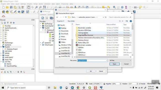Open the view options dropdown in file dialog
Screen dimensions: 161x90
click(123, 21)
